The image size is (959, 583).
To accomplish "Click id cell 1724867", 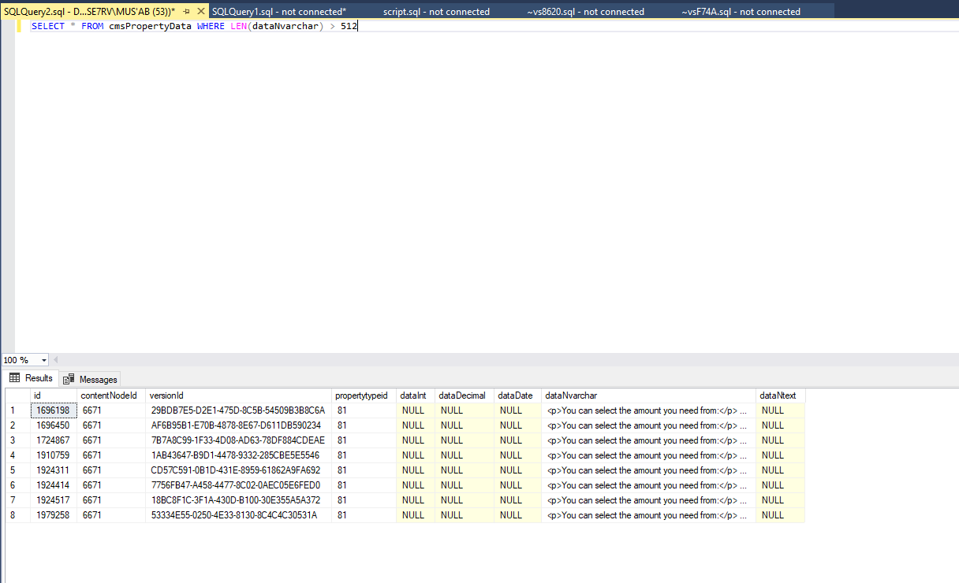I will point(54,440).
